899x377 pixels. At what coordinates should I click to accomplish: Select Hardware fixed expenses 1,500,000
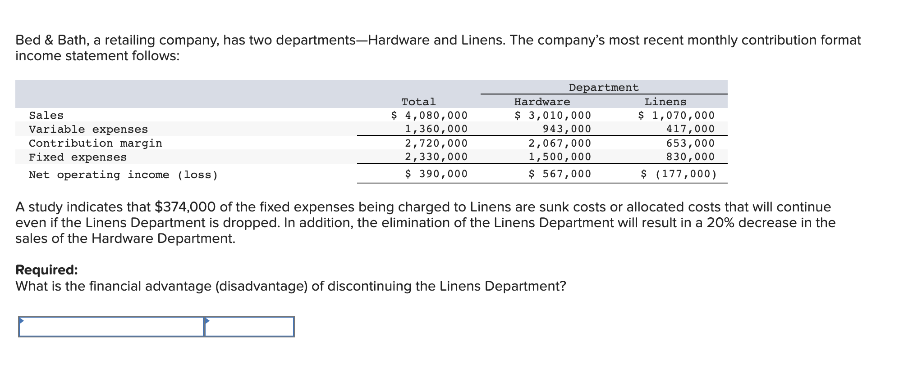tap(560, 157)
